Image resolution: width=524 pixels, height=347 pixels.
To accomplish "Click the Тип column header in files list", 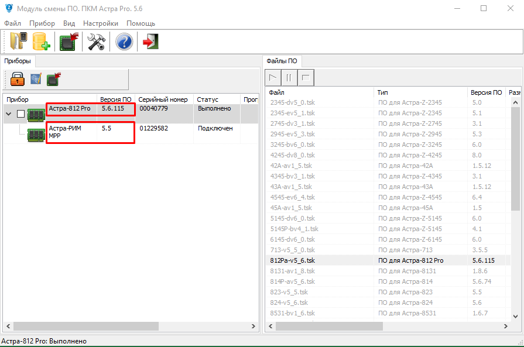I will (420, 92).
